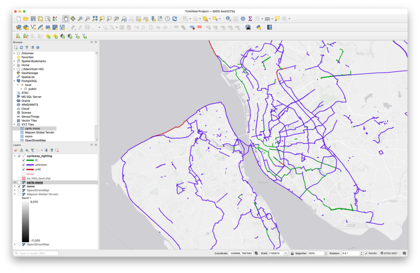Image resolution: width=420 pixels, height=273 pixels.
Task: Open the Layer Styling panel icon
Action: tap(15, 151)
